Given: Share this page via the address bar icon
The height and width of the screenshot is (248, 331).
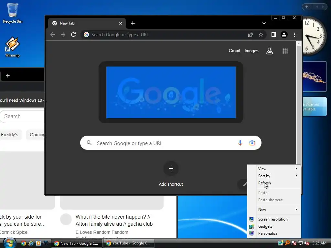Looking at the screenshot, I should tap(251, 35).
